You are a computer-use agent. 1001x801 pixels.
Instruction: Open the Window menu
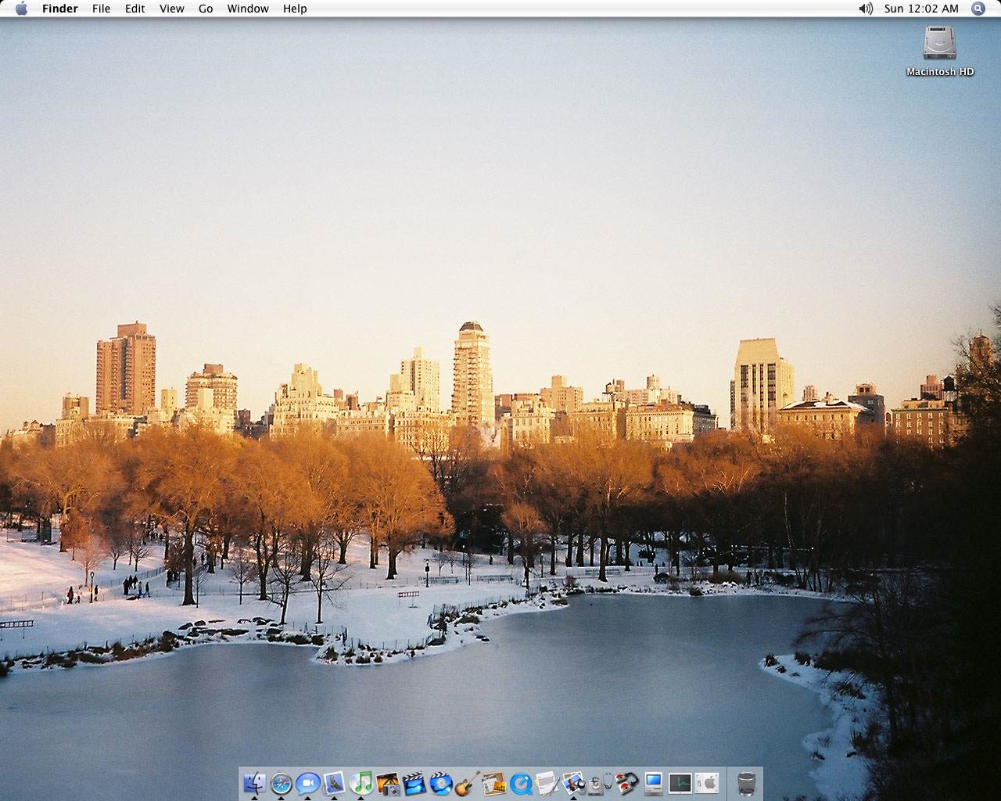248,9
